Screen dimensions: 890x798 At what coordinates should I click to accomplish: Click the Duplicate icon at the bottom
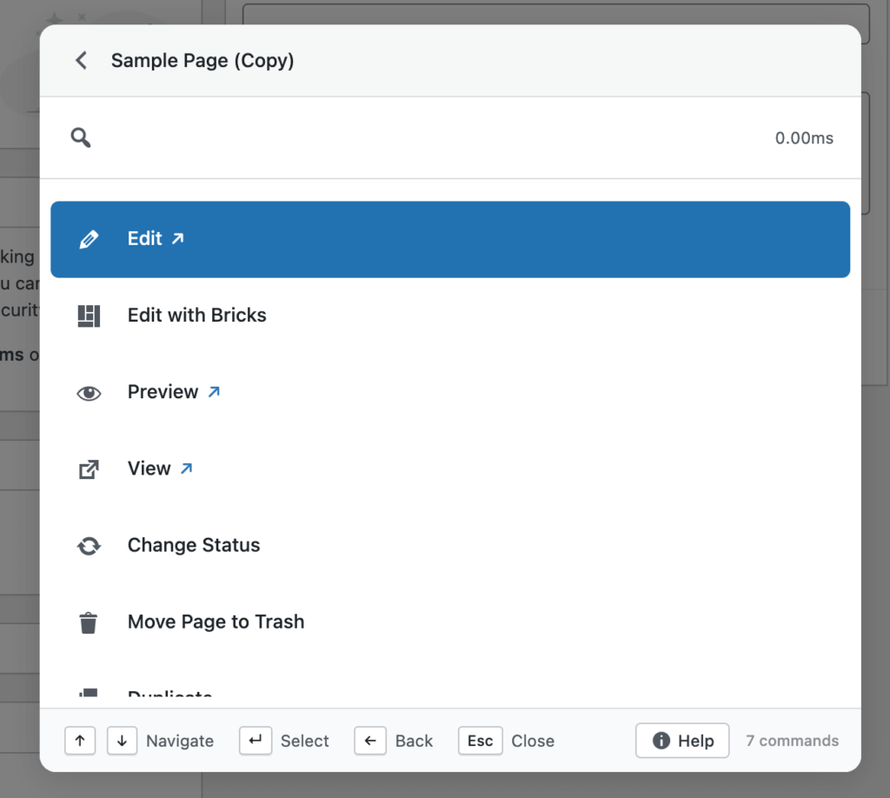(x=90, y=694)
